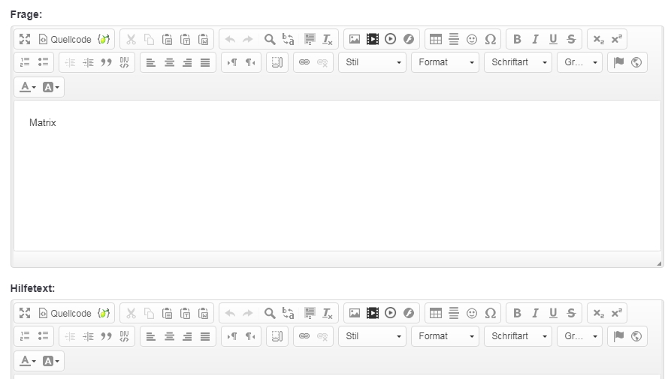Insert smiley in the Hilfetext editor
The width and height of the screenshot is (671, 379).
472,313
